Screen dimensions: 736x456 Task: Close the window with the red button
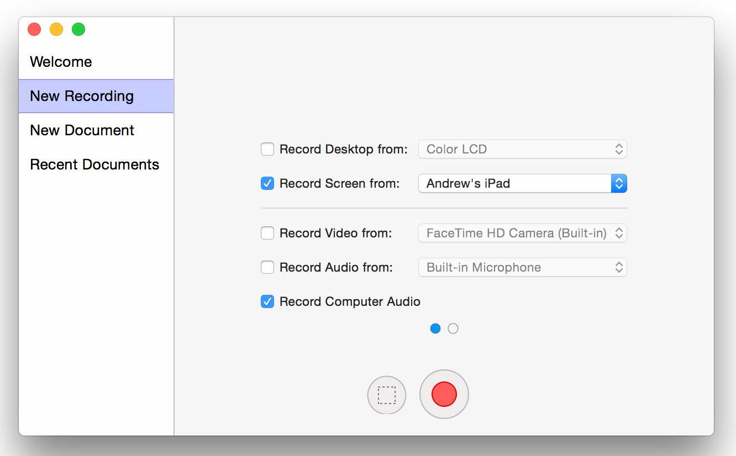tap(34, 29)
